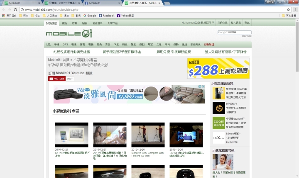Click the HP ENVY ad text link
The image size is (299, 178).
(236, 108)
